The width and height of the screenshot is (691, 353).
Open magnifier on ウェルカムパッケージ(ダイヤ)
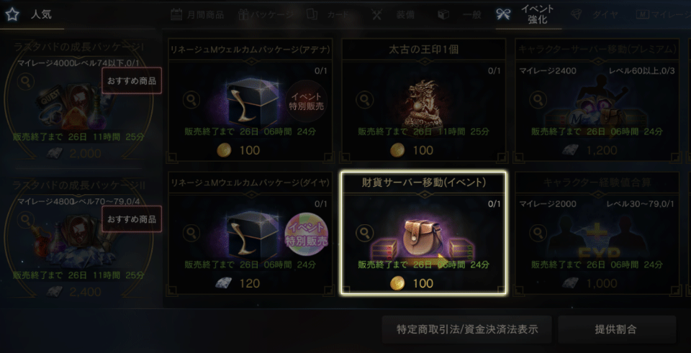pos(191,233)
